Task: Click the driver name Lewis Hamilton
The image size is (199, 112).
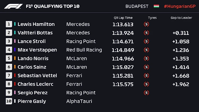Action: click(x=36, y=24)
